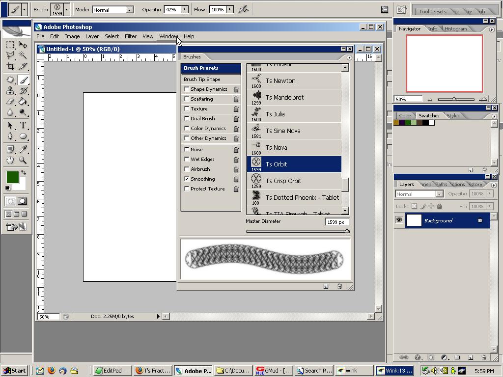Select the Type tool

23,125
